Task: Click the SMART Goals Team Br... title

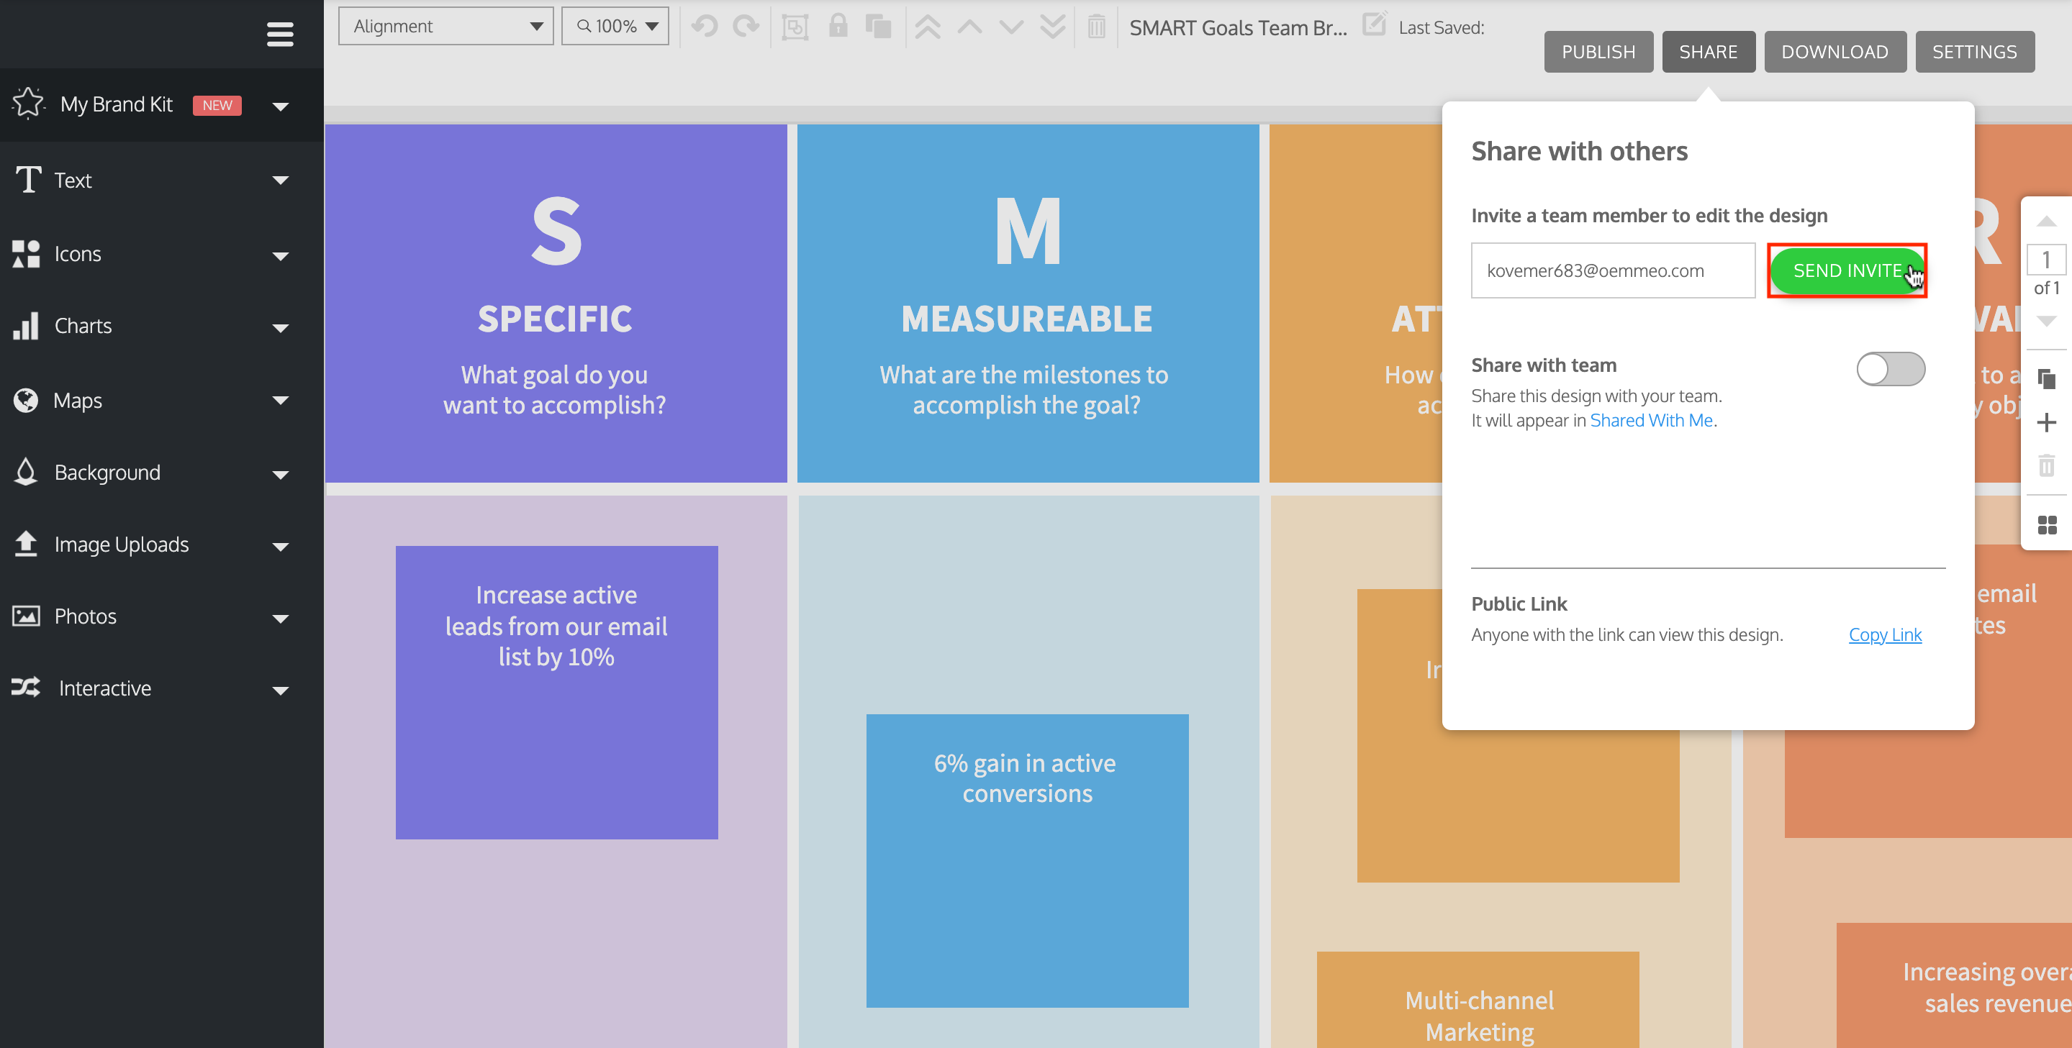Action: (1237, 27)
